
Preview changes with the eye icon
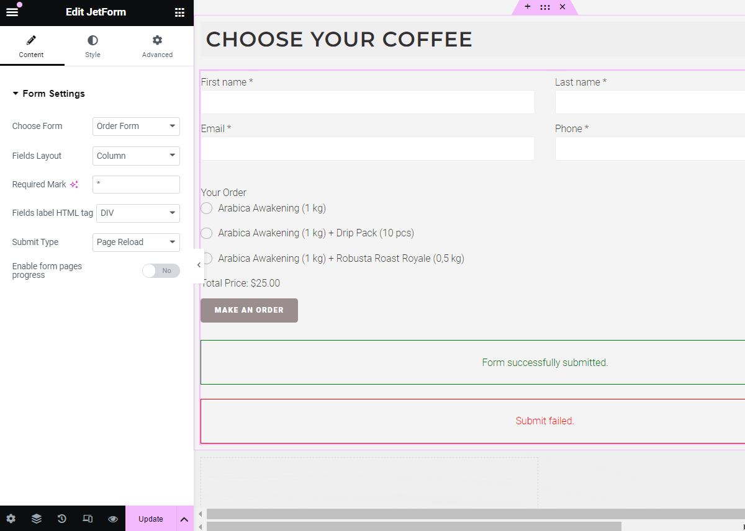click(x=112, y=519)
